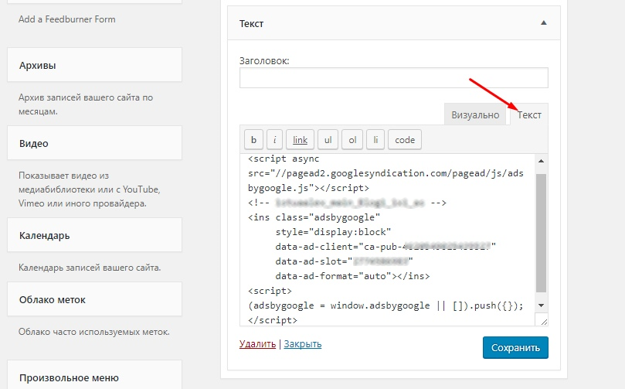Insert ordered list with ol button
Viewport: 625px width, 389px height.
[352, 140]
